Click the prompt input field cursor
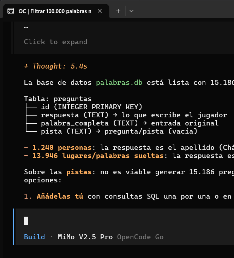The image size is (234, 258). click(26, 221)
